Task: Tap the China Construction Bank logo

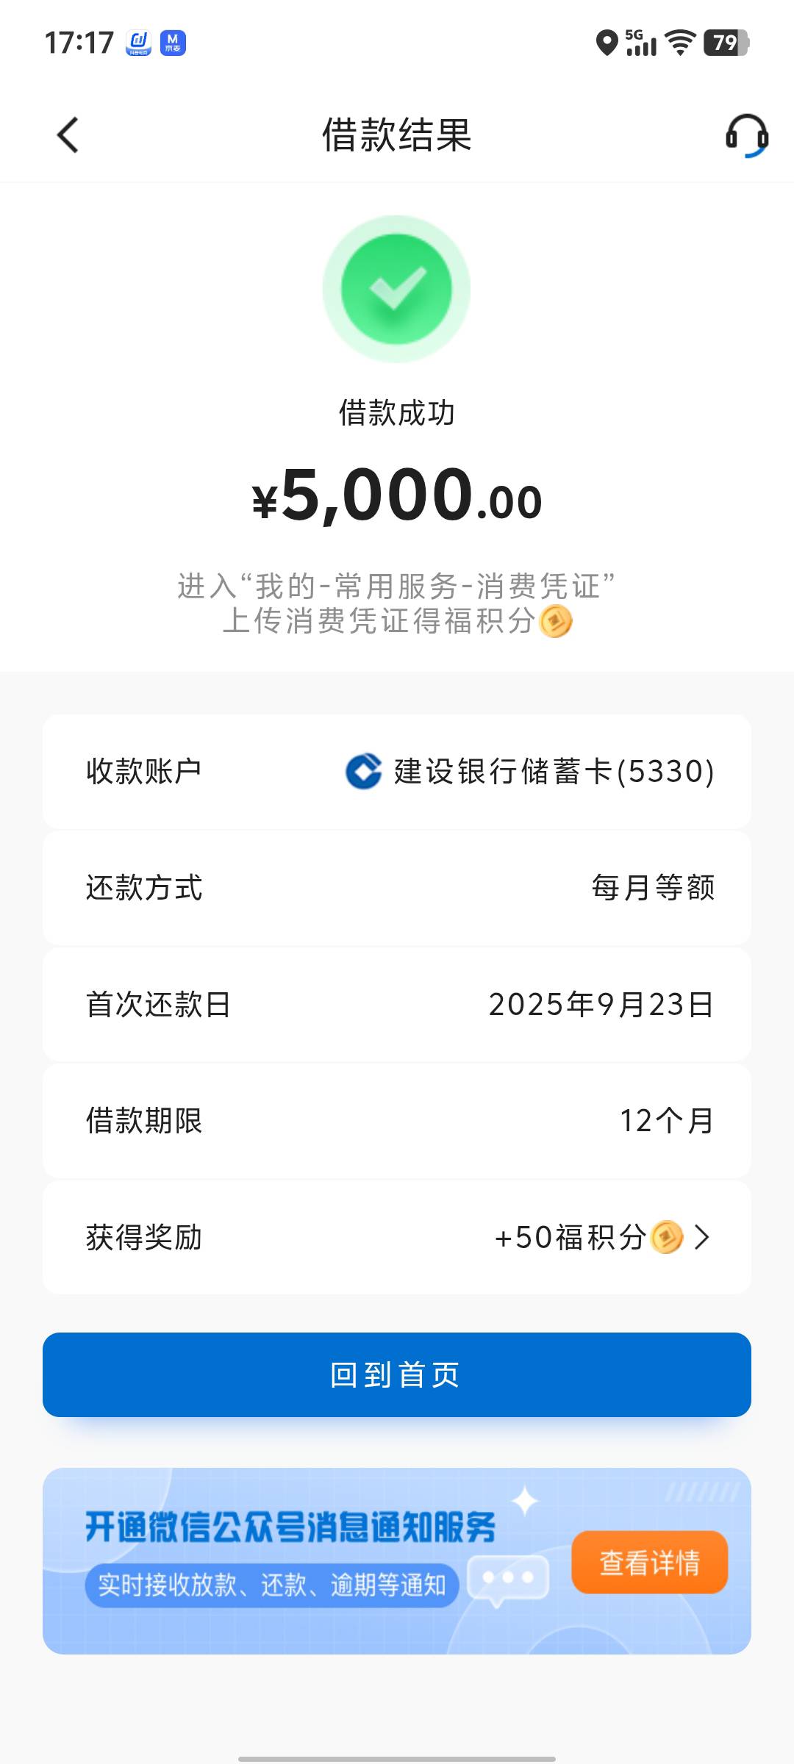Action: point(363,772)
